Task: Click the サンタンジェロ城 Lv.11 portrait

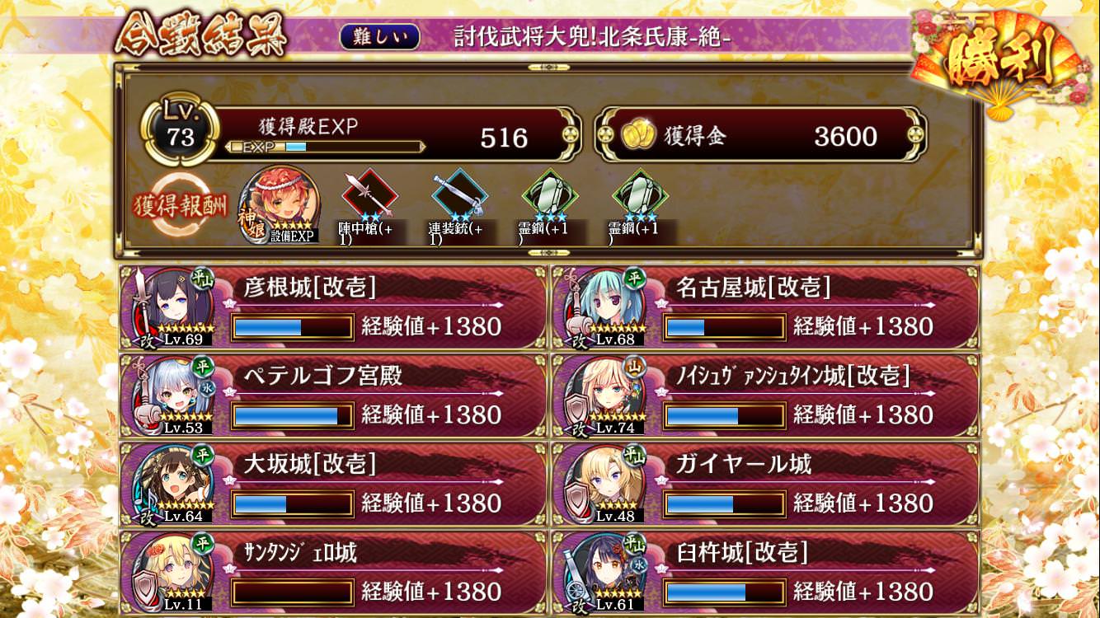Action: click(175, 573)
